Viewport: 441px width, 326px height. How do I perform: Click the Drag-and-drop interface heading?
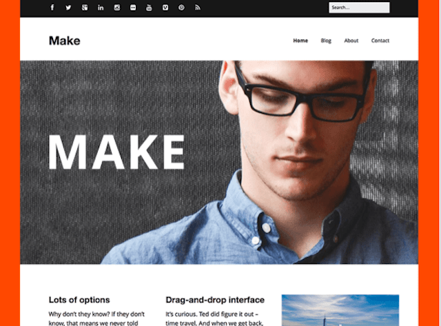tap(215, 300)
